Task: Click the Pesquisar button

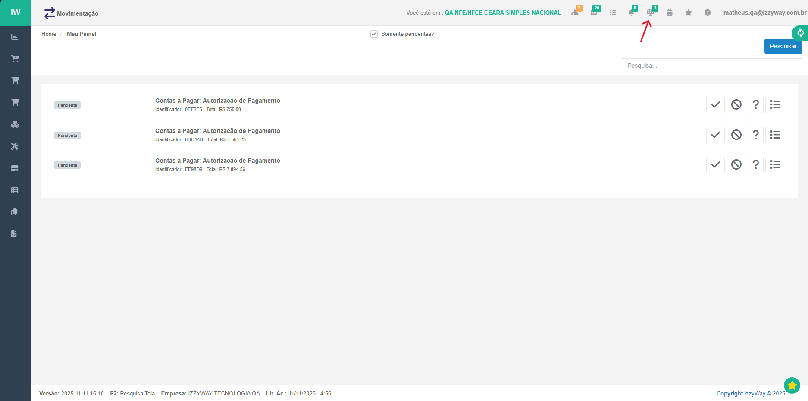Action: coord(783,46)
